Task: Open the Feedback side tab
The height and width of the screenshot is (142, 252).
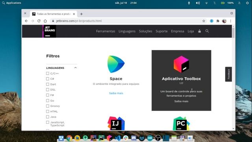Action: [228, 74]
